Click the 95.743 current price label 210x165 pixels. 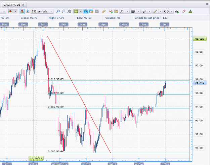click(200, 83)
